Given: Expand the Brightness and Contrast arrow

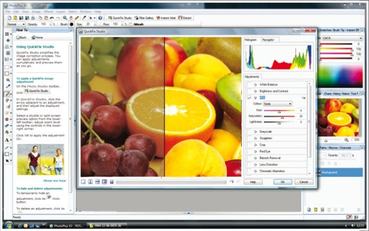Looking at the screenshot, I should coord(255,91).
